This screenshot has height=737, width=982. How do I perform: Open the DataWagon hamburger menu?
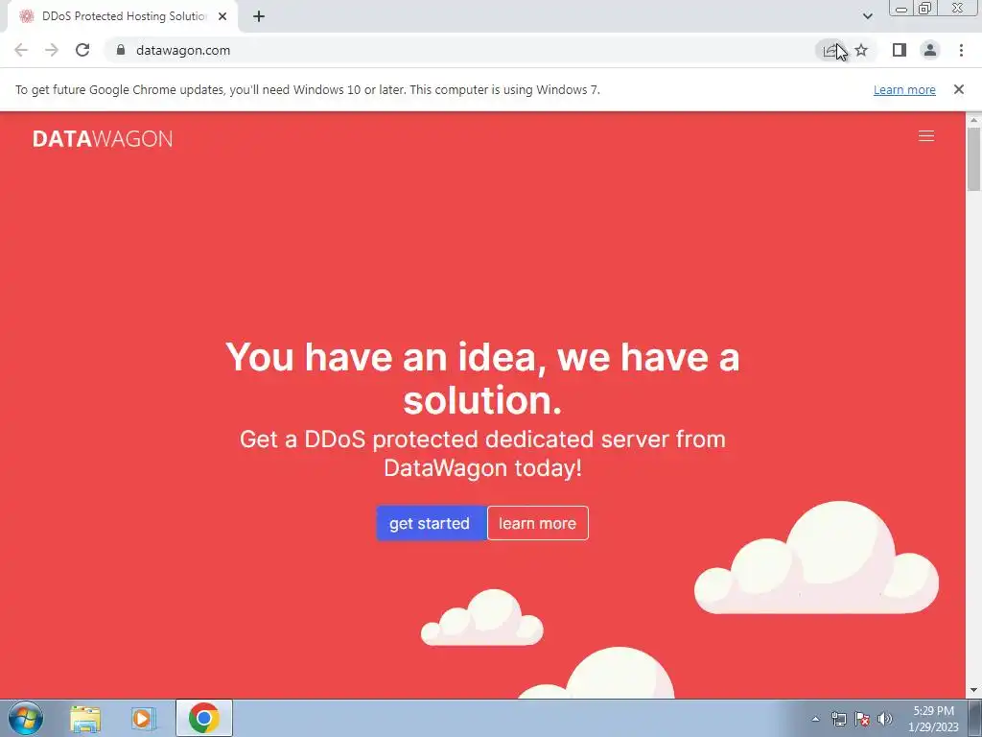click(926, 136)
